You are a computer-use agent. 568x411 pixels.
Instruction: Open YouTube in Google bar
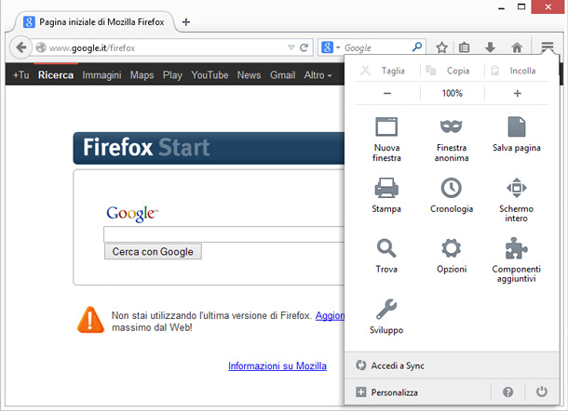pyautogui.click(x=210, y=75)
